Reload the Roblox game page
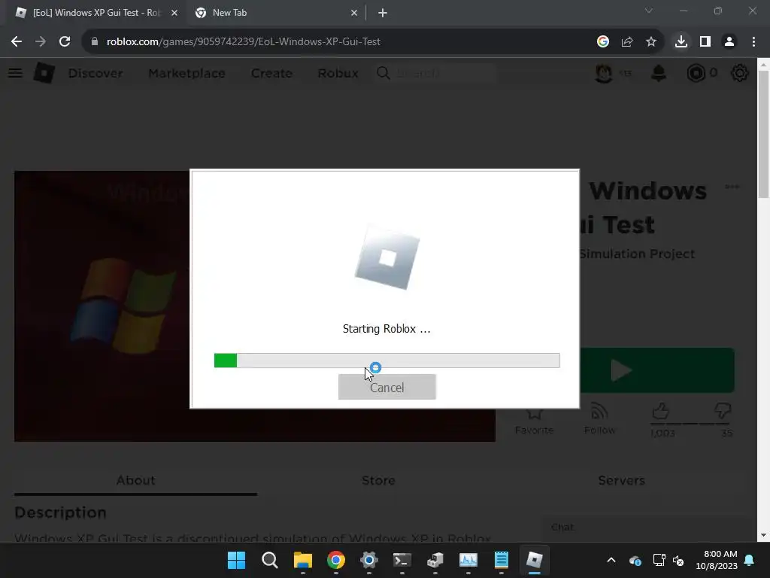The width and height of the screenshot is (770, 578). coord(65,42)
